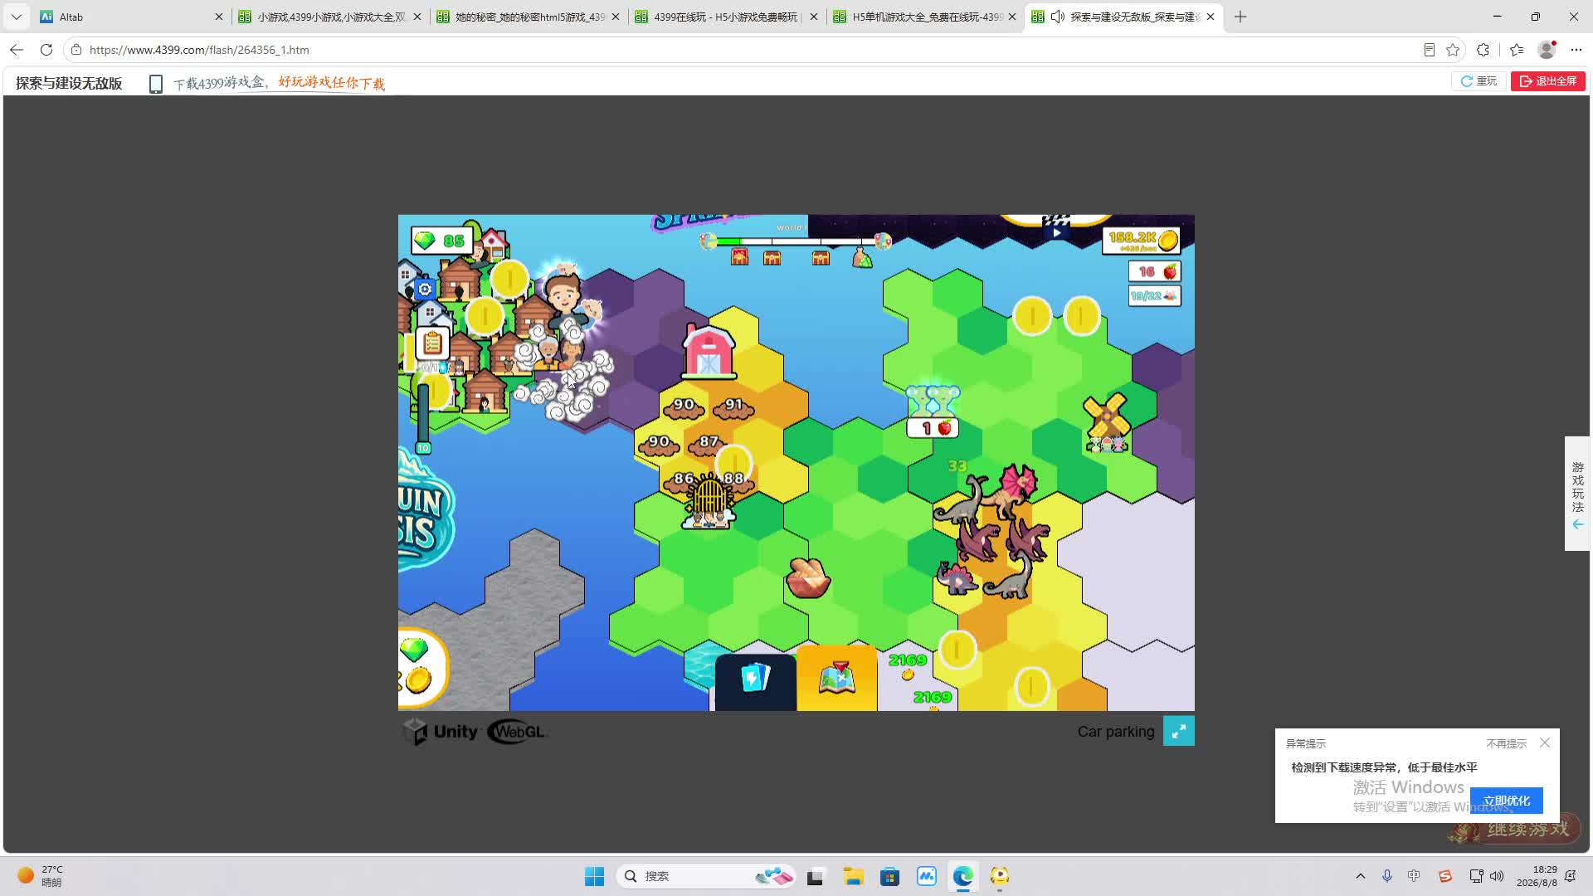Click the world level progress bar

point(796,241)
